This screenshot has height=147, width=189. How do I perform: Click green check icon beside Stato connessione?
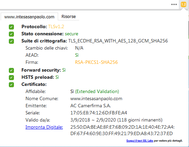click(11, 34)
